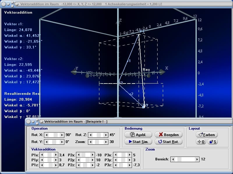Click the S layout button
The height and width of the screenshot is (174, 233).
coord(213,142)
